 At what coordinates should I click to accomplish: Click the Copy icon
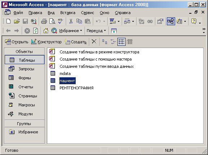tap(79, 21)
